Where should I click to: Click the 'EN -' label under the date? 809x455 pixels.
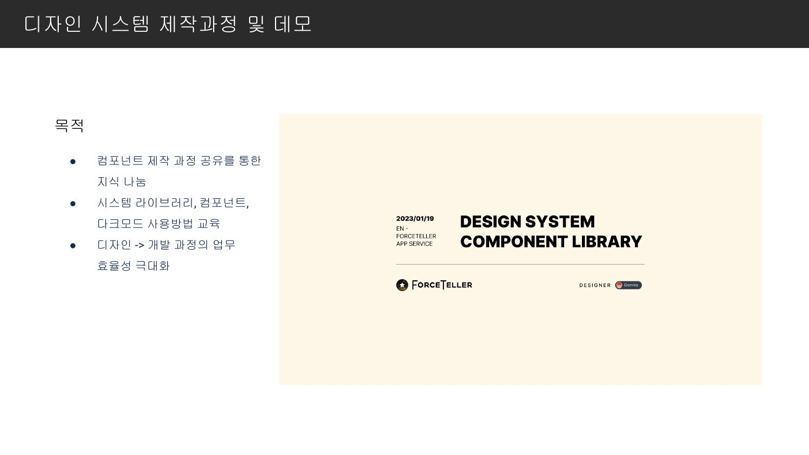(x=402, y=229)
